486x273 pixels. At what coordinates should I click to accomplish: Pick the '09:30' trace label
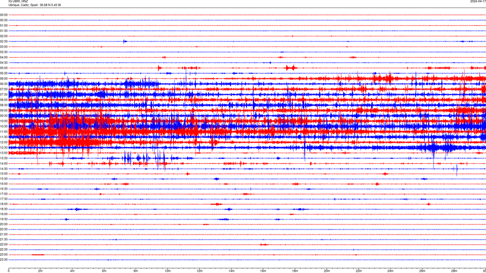click(4, 116)
